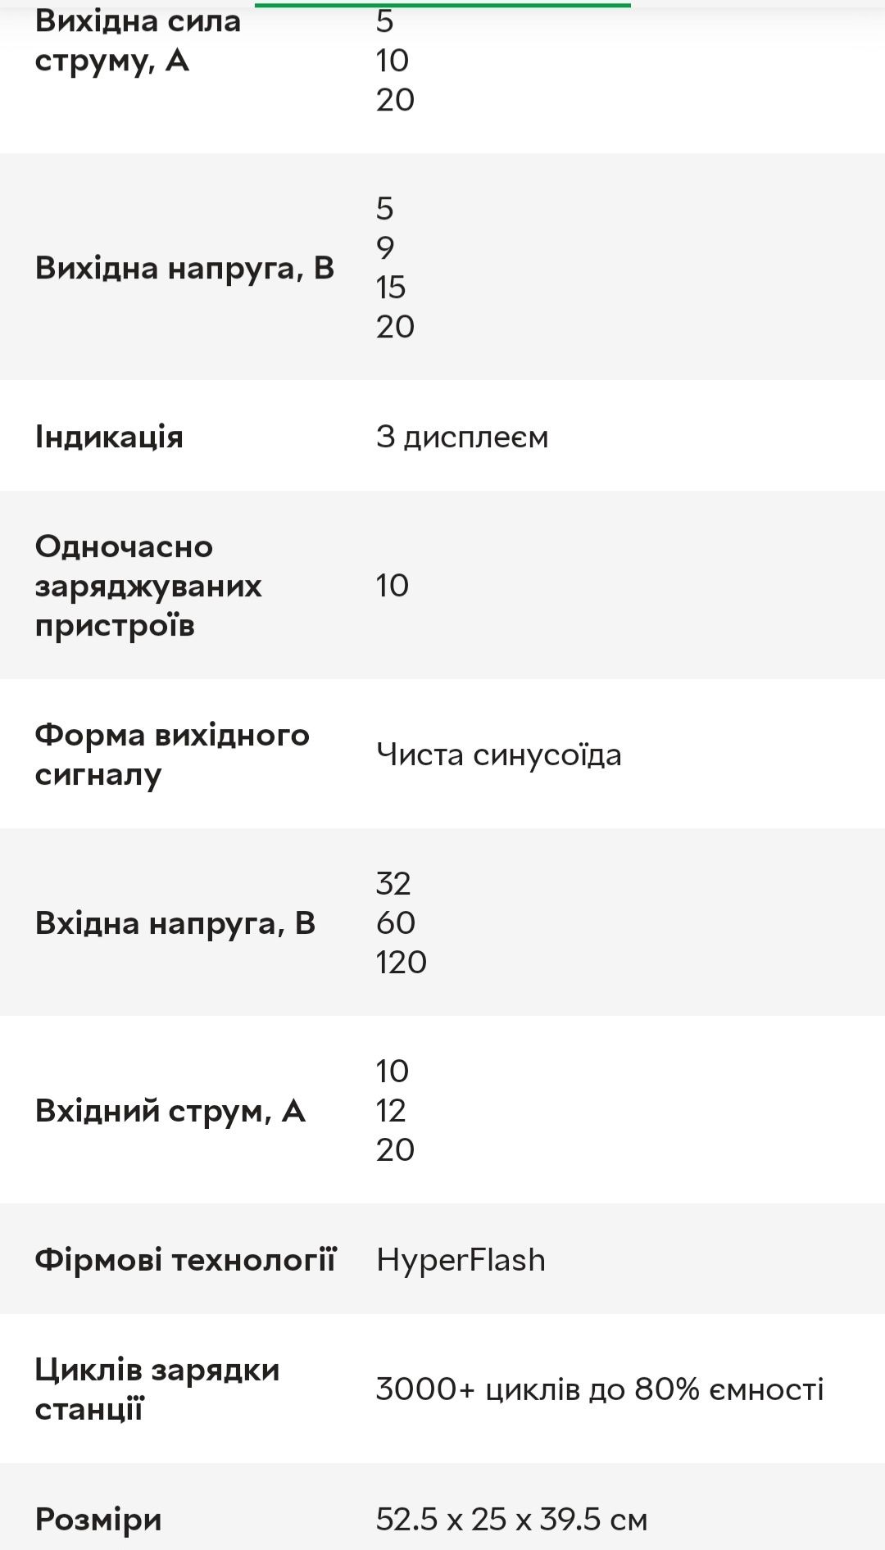Click the 'Індикація' specification label
Viewport: 885px width, 1550px height.
click(x=109, y=437)
